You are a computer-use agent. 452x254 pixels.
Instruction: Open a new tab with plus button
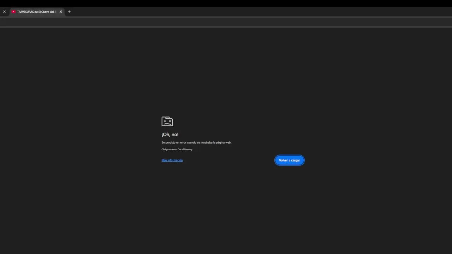[x=69, y=12]
